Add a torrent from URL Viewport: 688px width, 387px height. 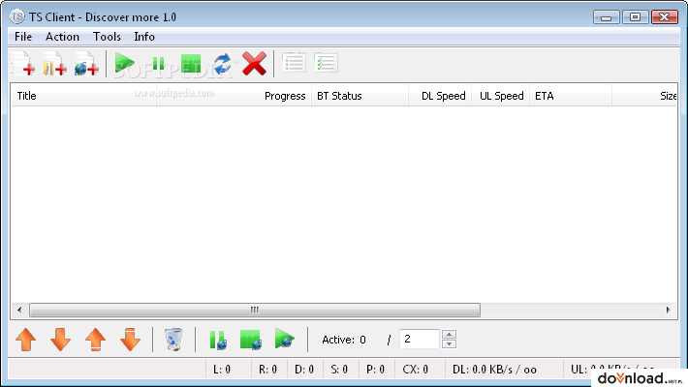[x=86, y=64]
